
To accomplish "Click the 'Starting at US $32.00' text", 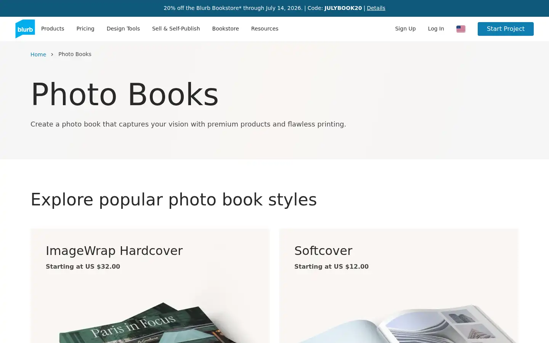I will point(83,266).
